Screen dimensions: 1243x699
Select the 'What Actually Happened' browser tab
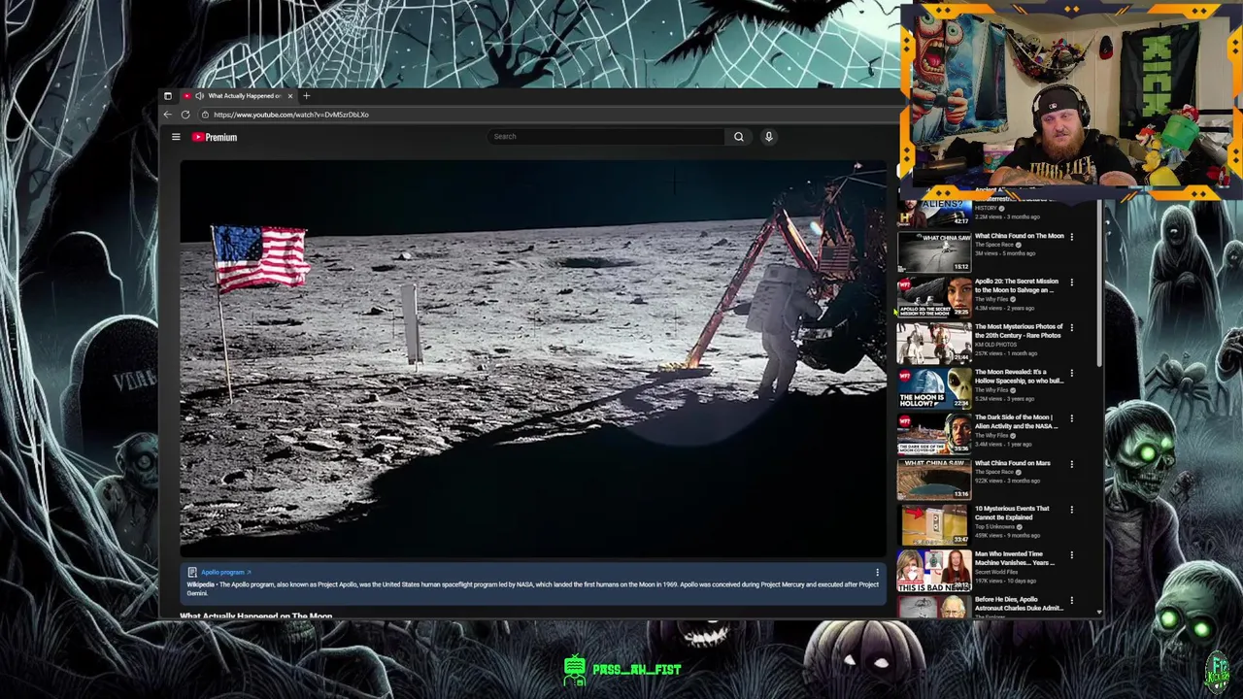click(237, 96)
